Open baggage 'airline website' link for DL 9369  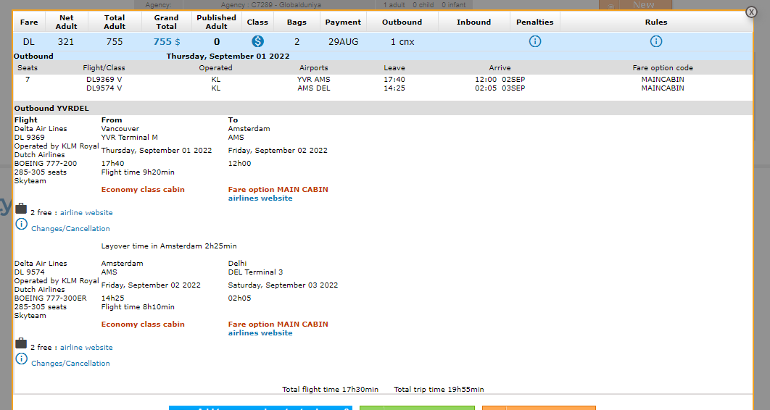tap(86, 213)
